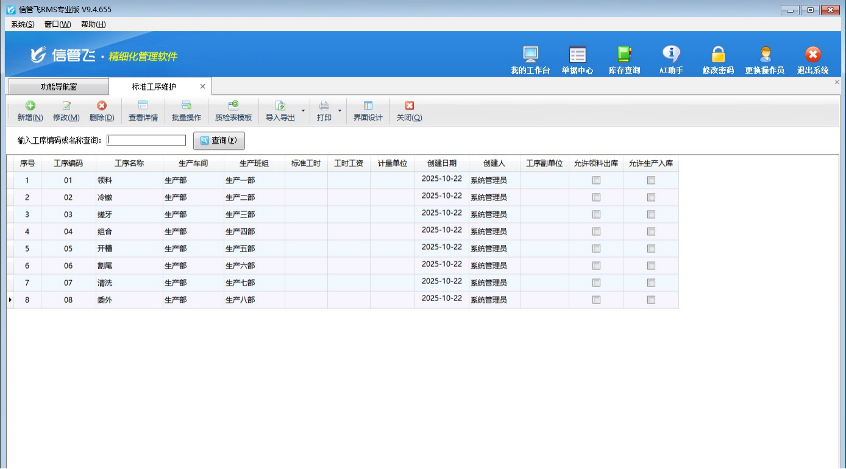The image size is (846, 469).
Task: Expand the 导入导出 dropdown arrow
Action: [303, 111]
